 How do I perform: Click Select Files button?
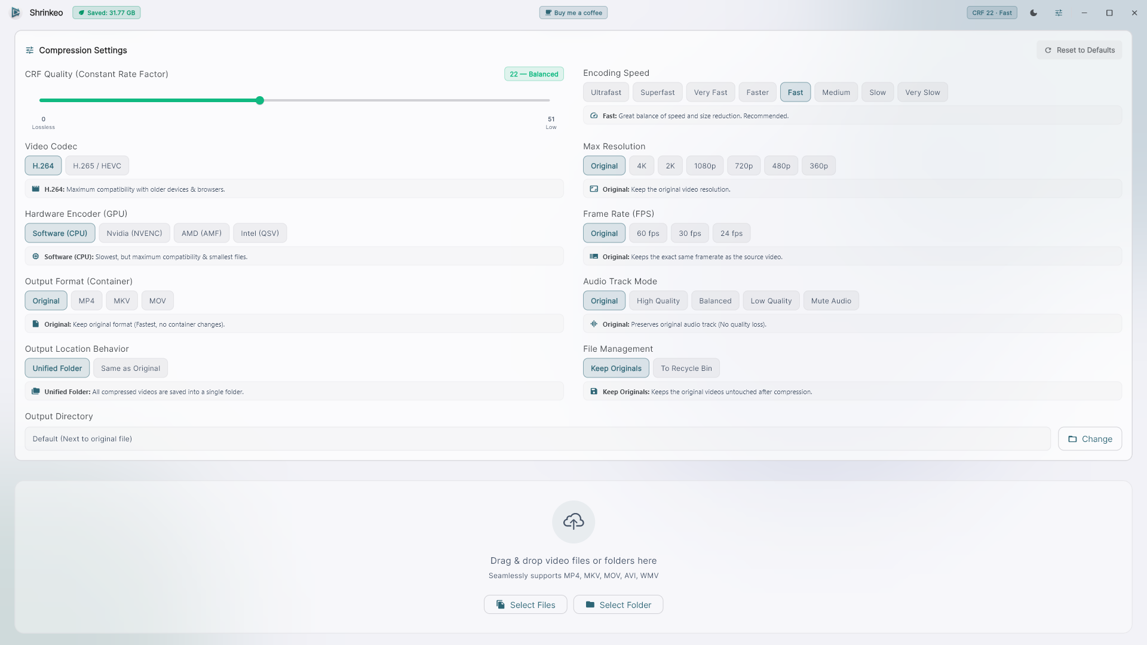(x=526, y=605)
